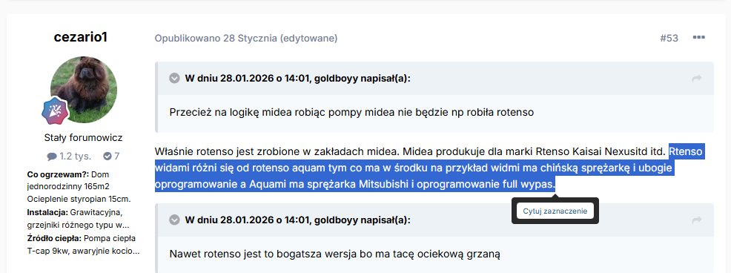
Task: Click the Stały forumowicz rank label
Action: (x=84, y=138)
